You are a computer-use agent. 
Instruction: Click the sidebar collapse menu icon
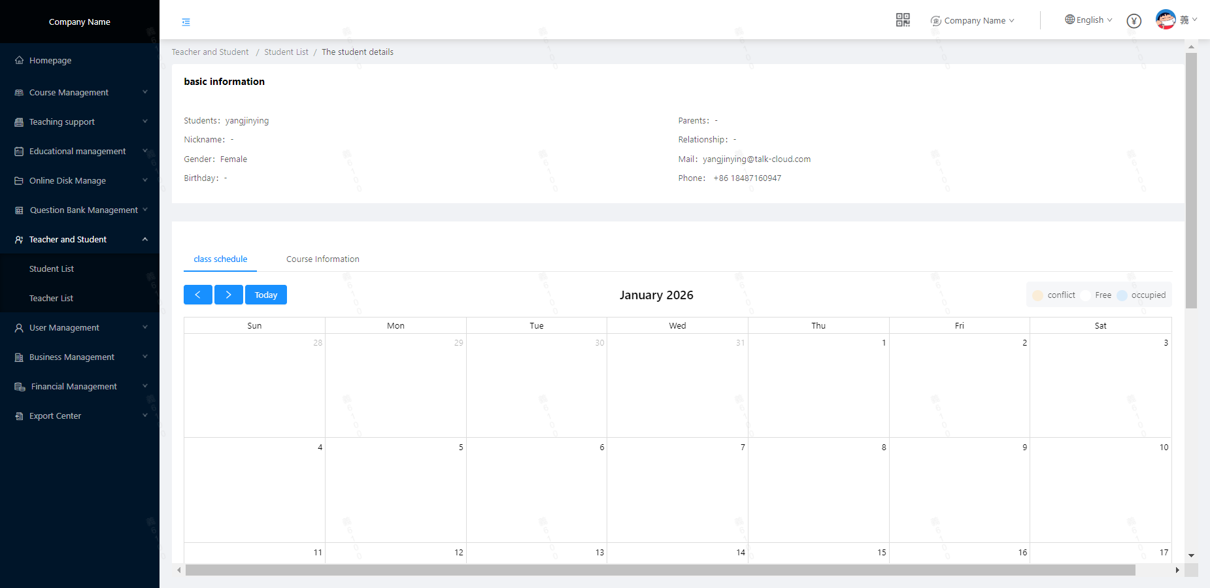click(186, 22)
